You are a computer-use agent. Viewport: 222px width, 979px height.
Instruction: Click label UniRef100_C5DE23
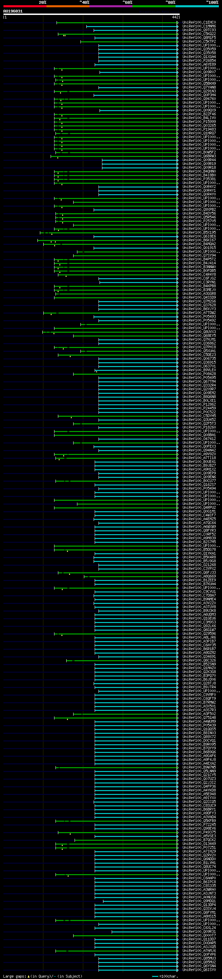(199, 355)
